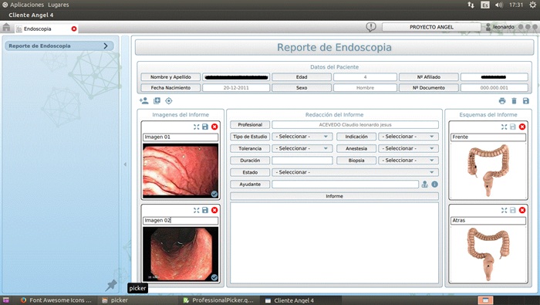Click the leonardo user button
This screenshot has height=305, width=540.
(500, 27)
